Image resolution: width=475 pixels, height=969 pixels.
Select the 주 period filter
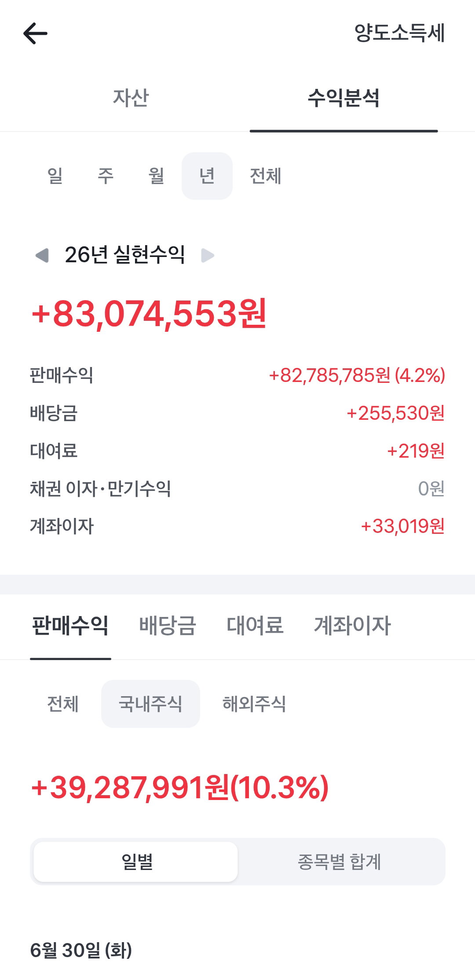(106, 176)
